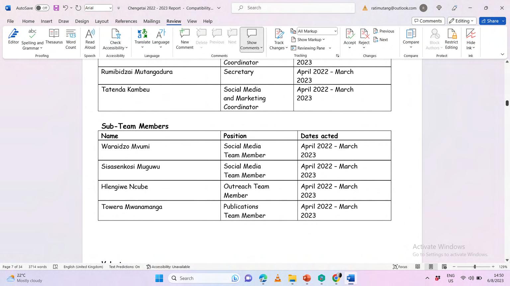The width and height of the screenshot is (510, 286).
Task: Toggle Focus mode in status bar
Action: (400, 267)
